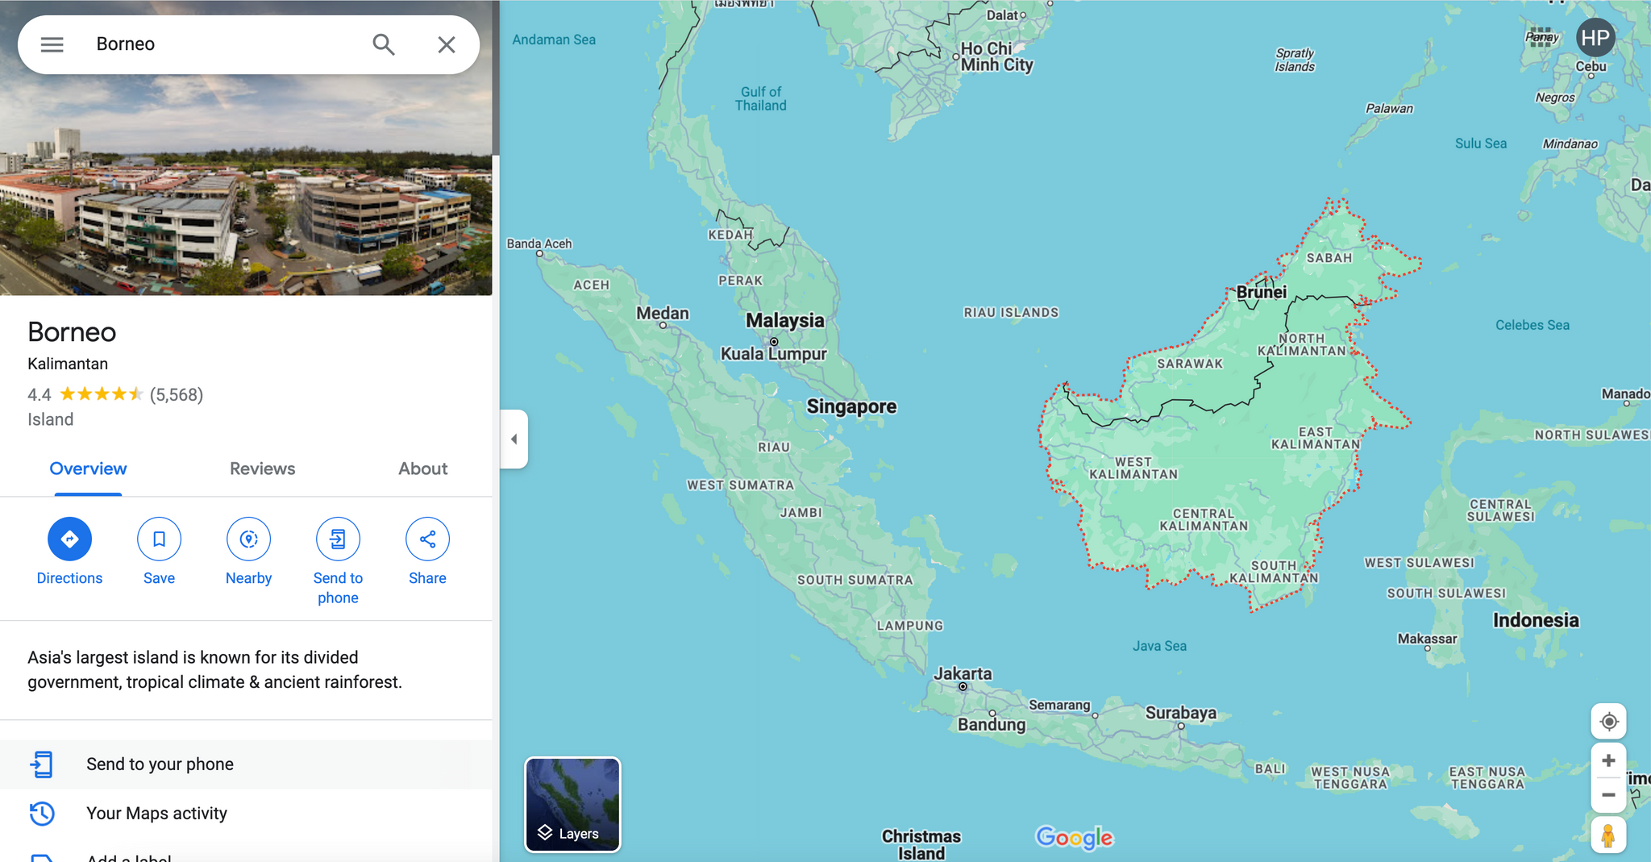
Task: Click the Jakarta city label
Action: pyautogui.click(x=963, y=673)
